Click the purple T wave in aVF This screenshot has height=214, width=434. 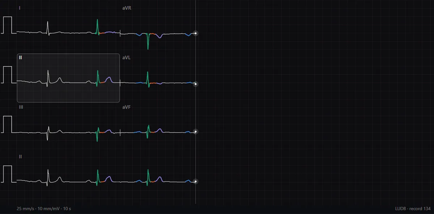(x=159, y=130)
